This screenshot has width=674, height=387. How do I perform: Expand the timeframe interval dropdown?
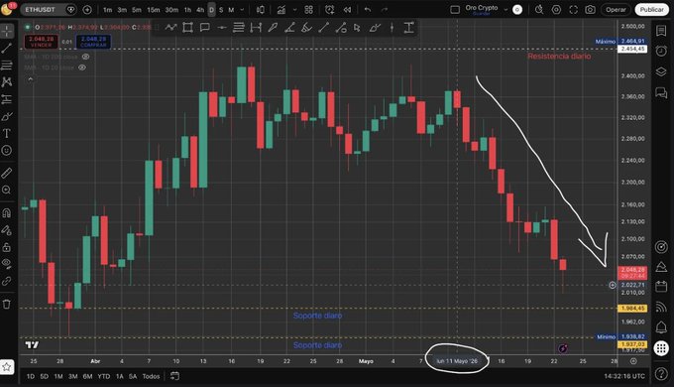click(242, 10)
